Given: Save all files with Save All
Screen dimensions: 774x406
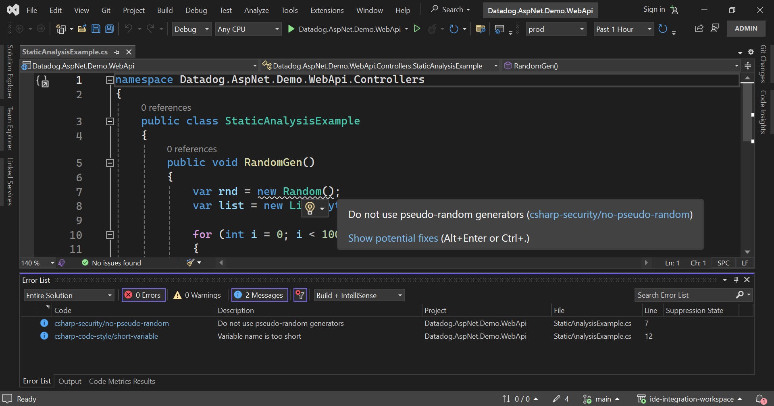Looking at the screenshot, I should pyautogui.click(x=109, y=29).
